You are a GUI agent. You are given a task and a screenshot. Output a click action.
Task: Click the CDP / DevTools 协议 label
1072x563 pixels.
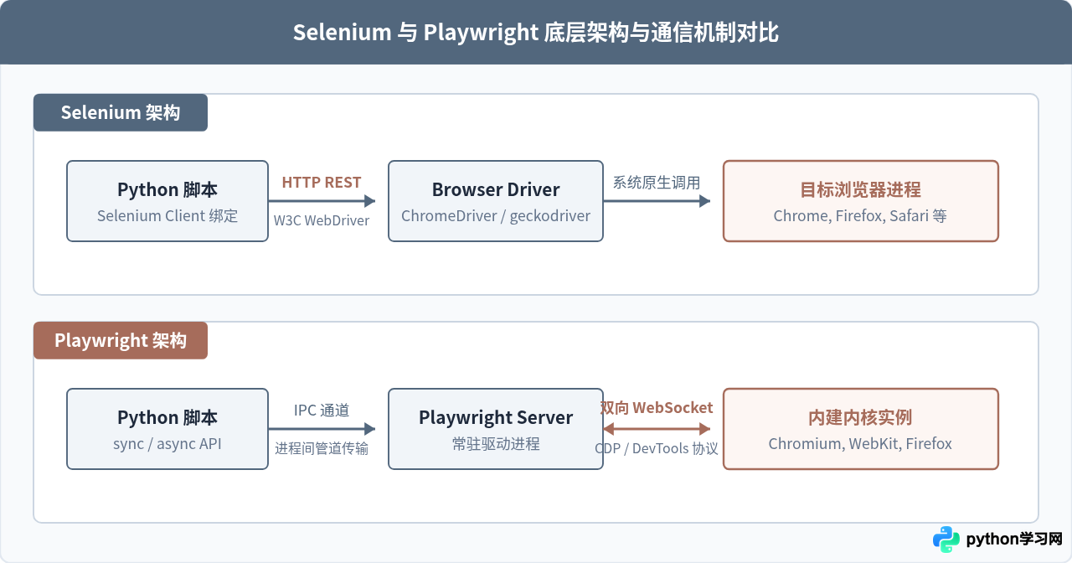(x=657, y=448)
